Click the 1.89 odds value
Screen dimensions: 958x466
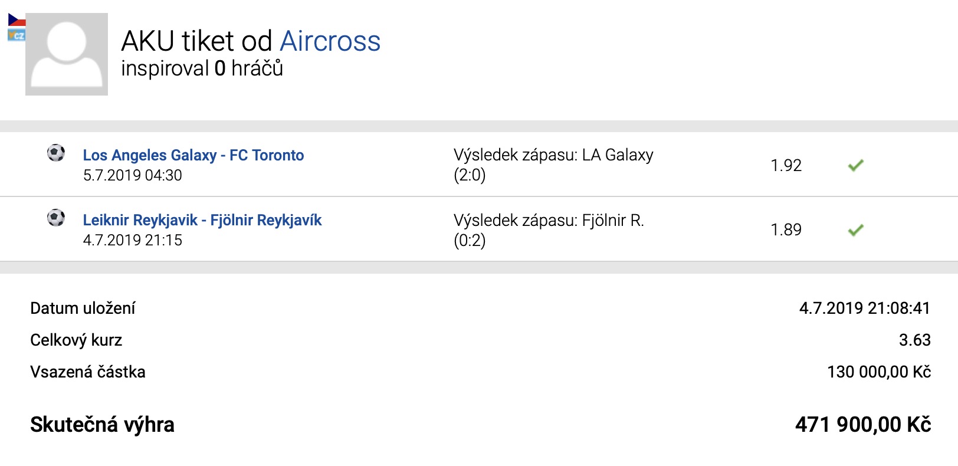pos(786,230)
